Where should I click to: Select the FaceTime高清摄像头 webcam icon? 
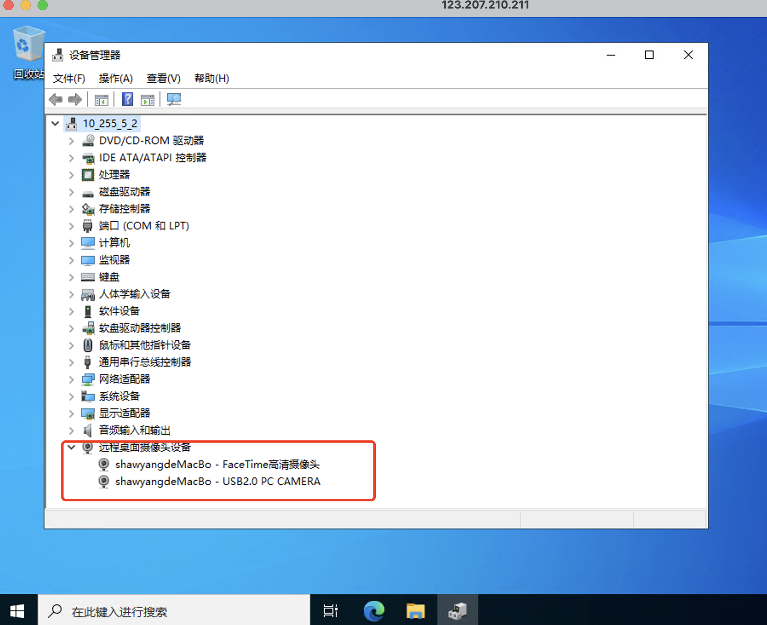click(x=104, y=464)
